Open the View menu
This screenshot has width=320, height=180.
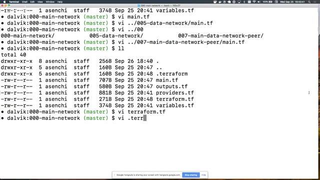pos(40,2)
